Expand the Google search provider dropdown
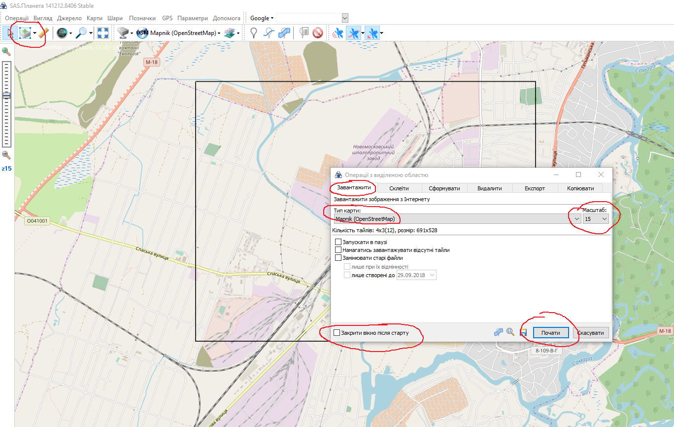 click(x=272, y=18)
